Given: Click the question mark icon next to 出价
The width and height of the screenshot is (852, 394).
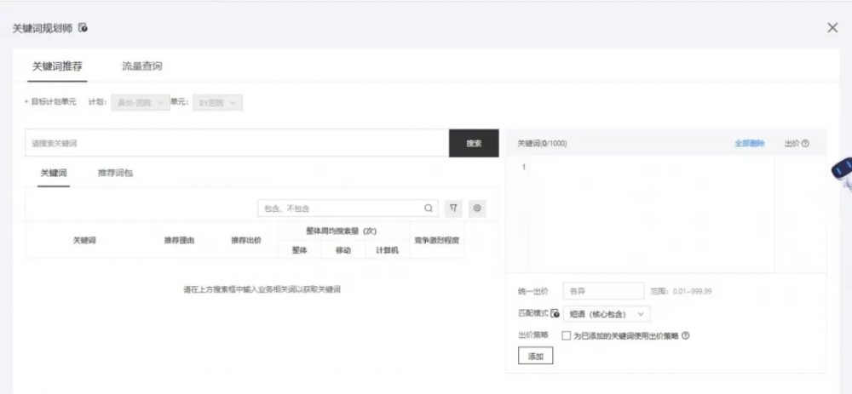Looking at the screenshot, I should point(805,144).
